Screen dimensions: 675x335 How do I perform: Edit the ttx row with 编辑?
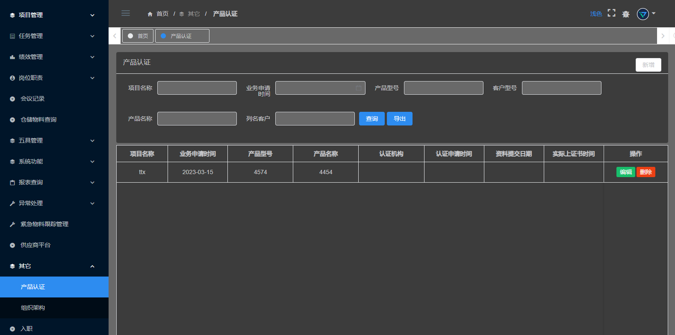click(626, 172)
